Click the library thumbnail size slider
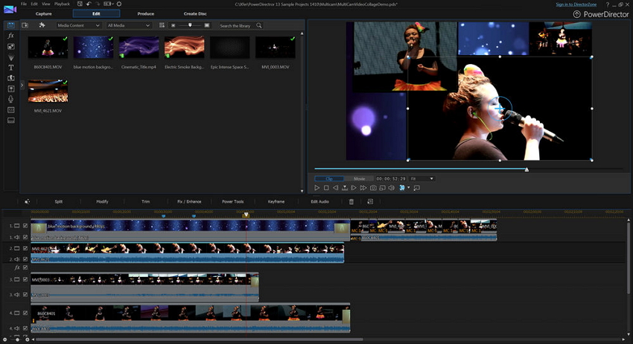Image resolution: width=633 pixels, height=344 pixels. pyautogui.click(x=189, y=25)
